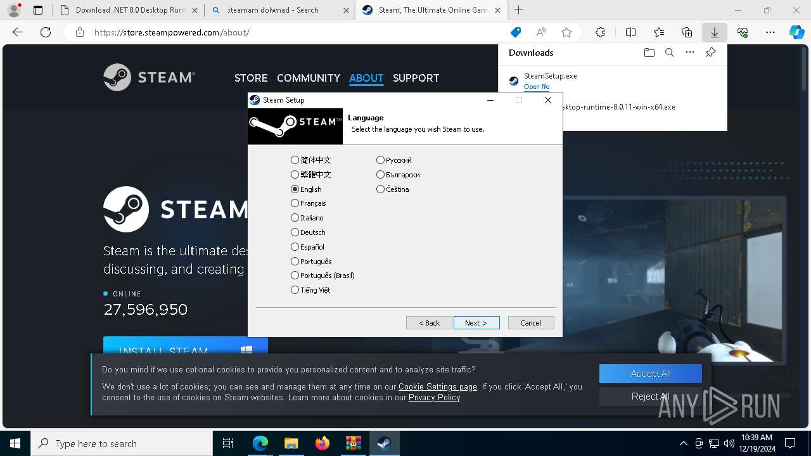The height and width of the screenshot is (456, 811).
Task: Open the volume tray icon
Action: point(729,443)
